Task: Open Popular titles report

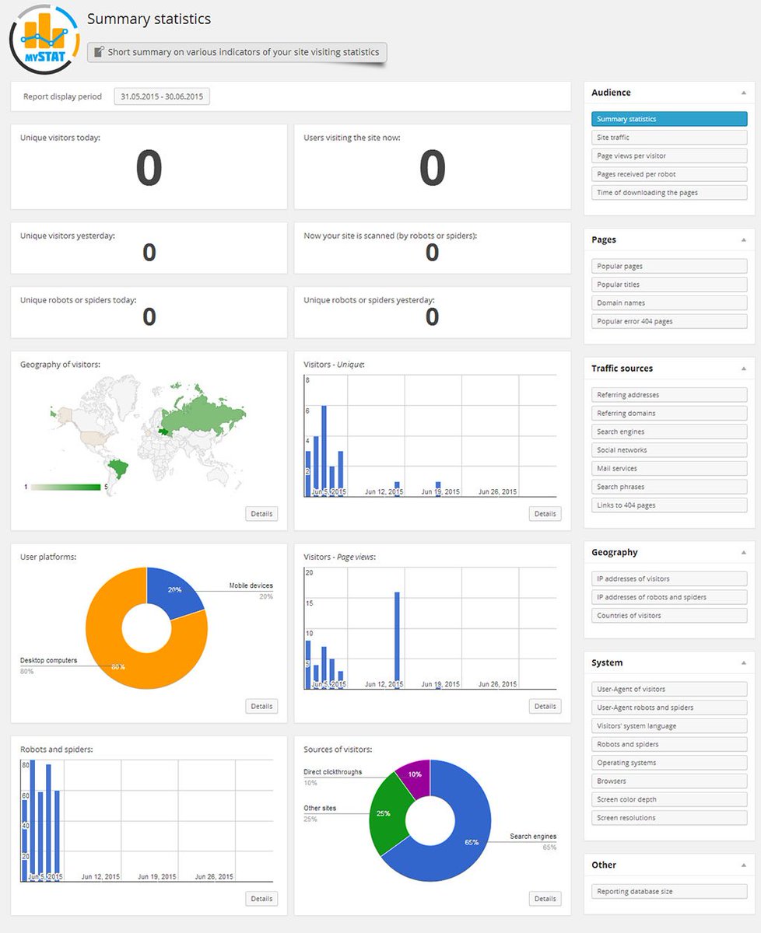Action: (669, 285)
